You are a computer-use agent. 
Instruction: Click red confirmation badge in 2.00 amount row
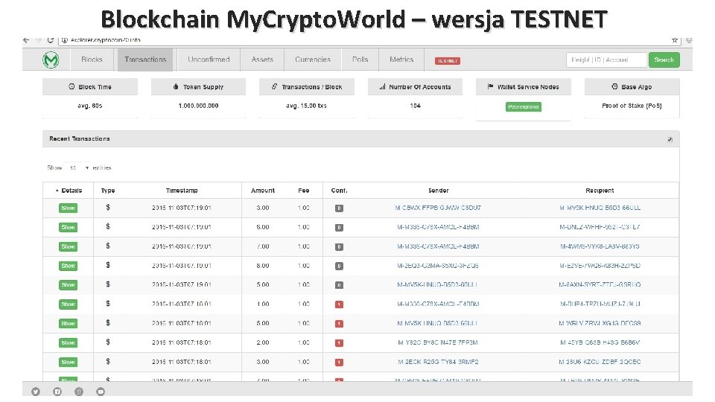340,342
